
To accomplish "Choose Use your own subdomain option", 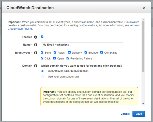I will (42, 77).
